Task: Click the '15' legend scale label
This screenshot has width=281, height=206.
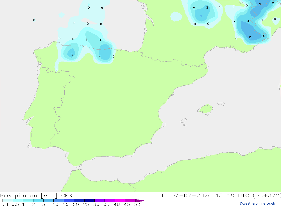Action: [x=66, y=204]
